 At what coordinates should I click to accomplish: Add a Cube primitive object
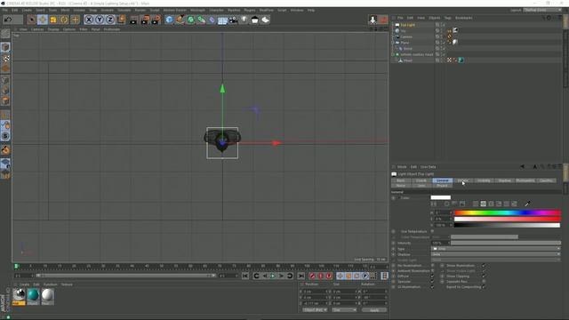(x=169, y=20)
